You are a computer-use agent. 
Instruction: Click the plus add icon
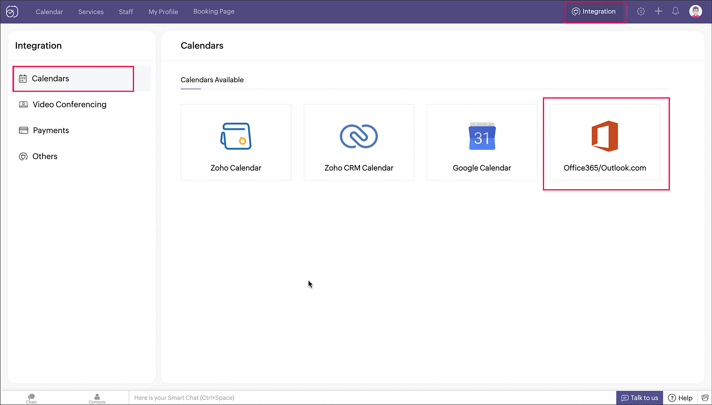point(658,11)
